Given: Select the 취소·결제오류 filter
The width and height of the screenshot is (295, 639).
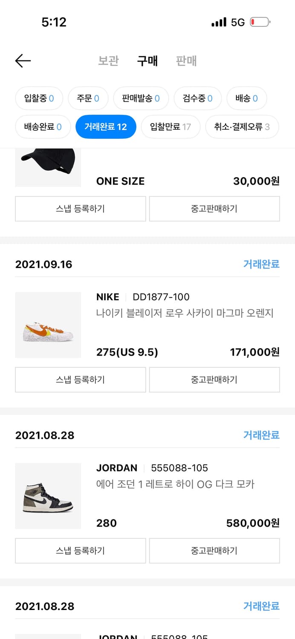Looking at the screenshot, I should [x=242, y=127].
